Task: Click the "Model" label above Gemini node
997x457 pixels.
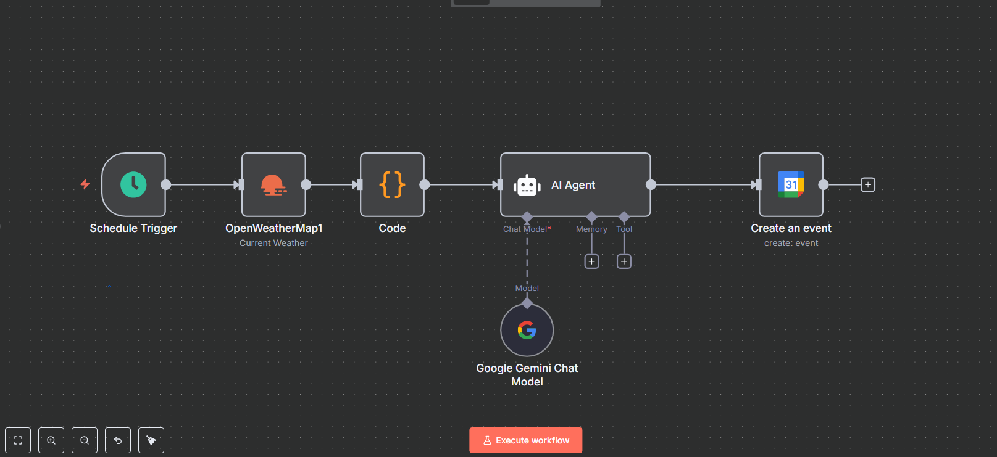Action: point(527,288)
